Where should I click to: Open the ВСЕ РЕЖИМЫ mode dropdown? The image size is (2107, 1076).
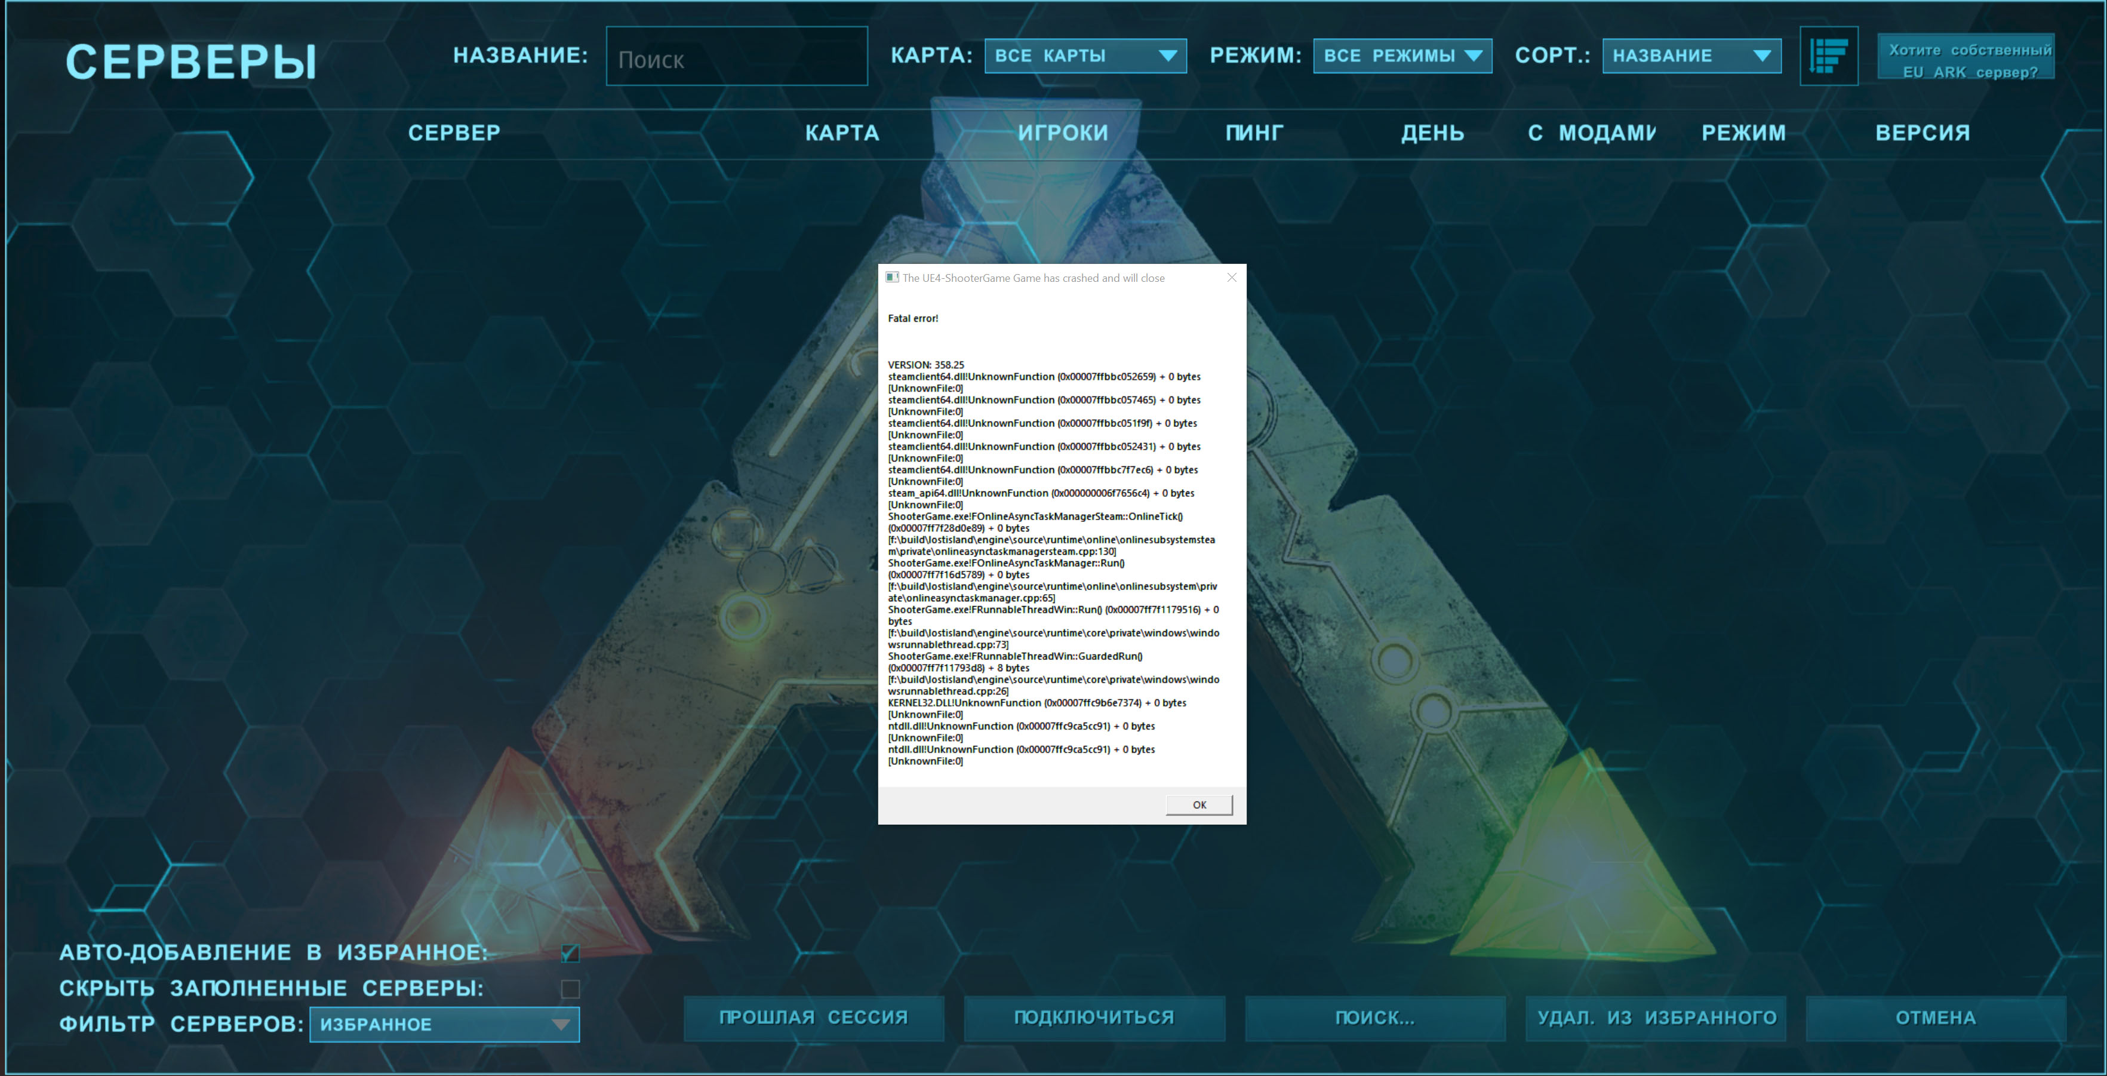pyautogui.click(x=1402, y=56)
